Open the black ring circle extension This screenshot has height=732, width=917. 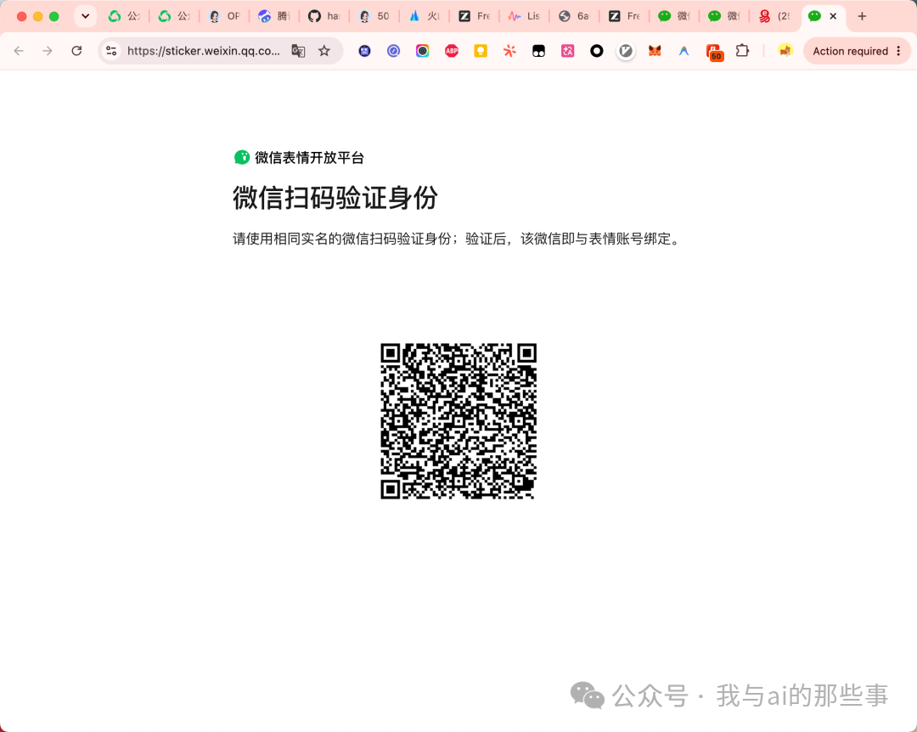(597, 51)
